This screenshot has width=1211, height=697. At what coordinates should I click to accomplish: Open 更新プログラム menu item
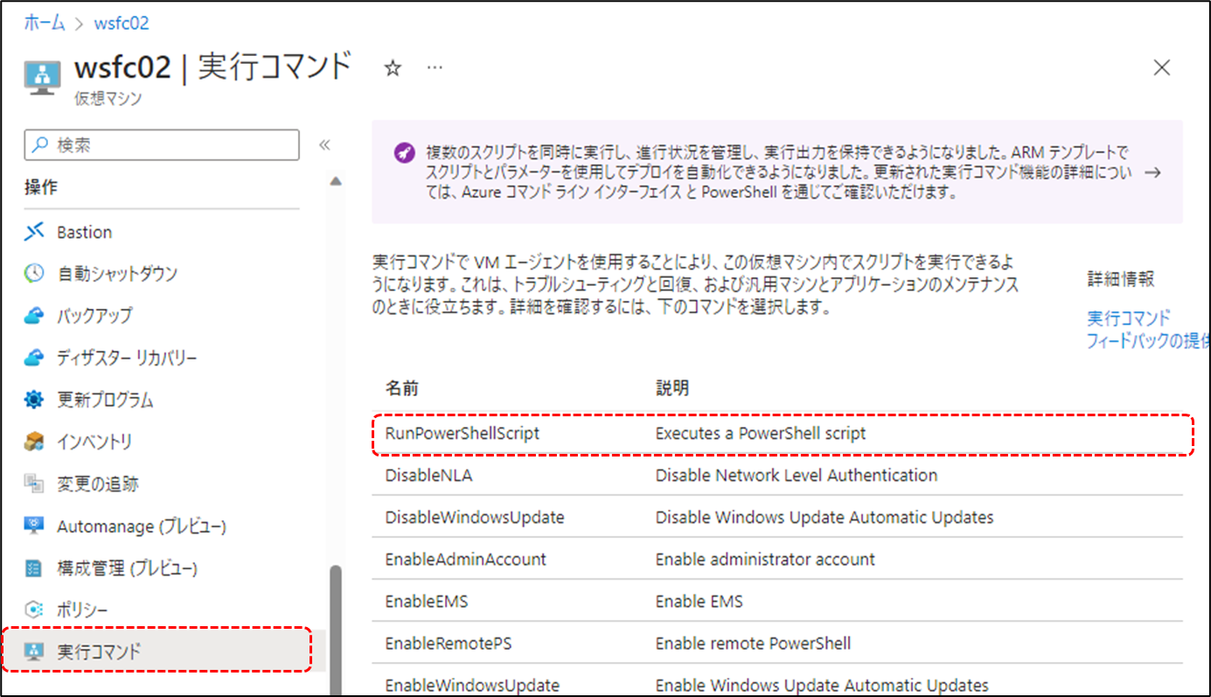(105, 400)
